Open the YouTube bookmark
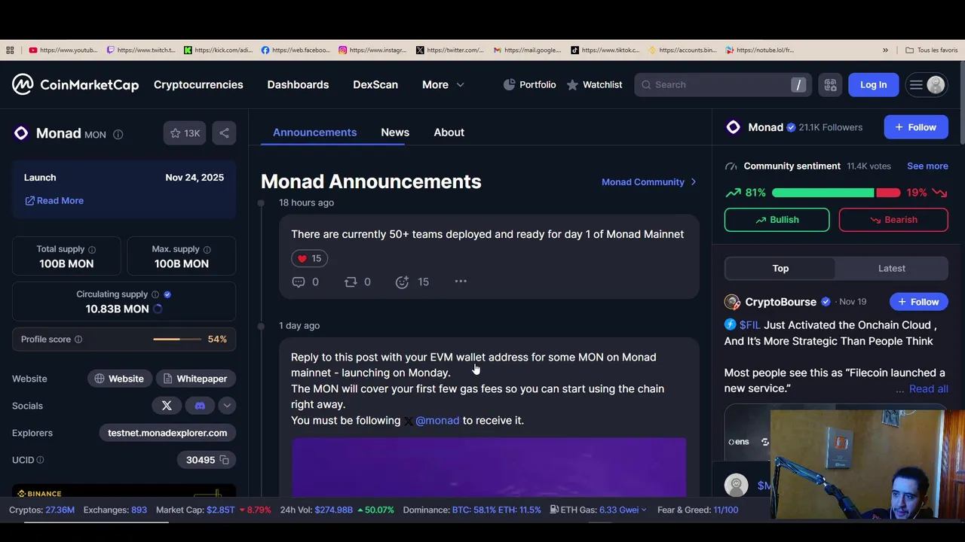This screenshot has height=542, width=965. pyautogui.click(x=63, y=50)
